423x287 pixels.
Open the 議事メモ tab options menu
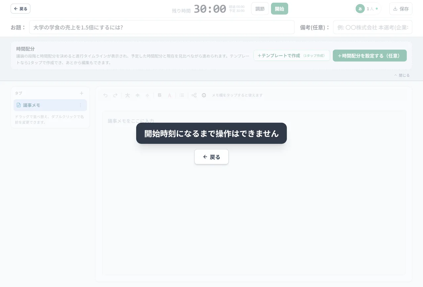(80, 105)
